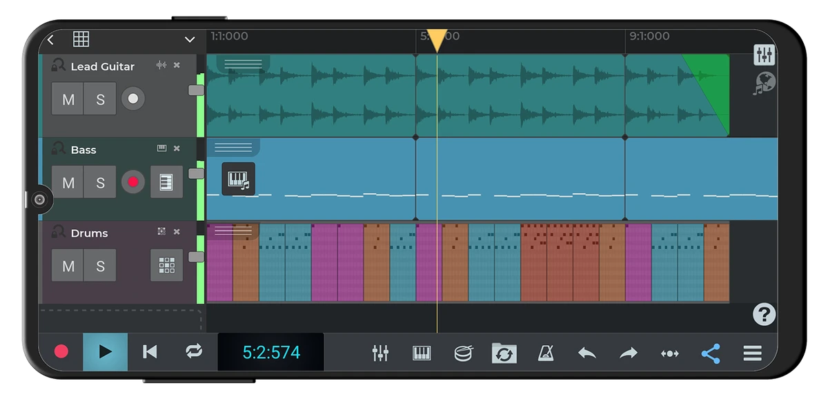Open Bass clip region handle
The width and height of the screenshot is (828, 399).
click(233, 146)
